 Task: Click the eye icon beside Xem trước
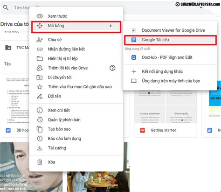[40, 16]
